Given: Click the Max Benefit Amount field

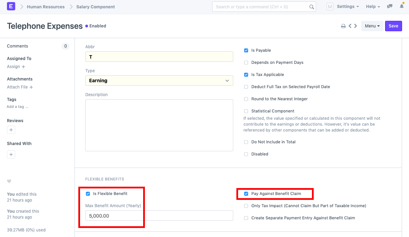Looking at the screenshot, I should (x=159, y=215).
